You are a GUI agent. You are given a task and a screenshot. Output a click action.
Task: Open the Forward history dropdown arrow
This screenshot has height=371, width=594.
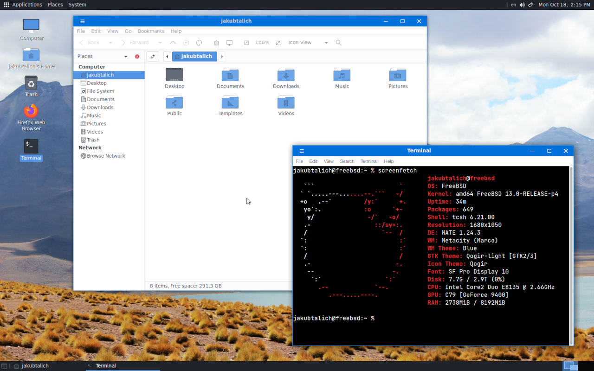pos(160,43)
